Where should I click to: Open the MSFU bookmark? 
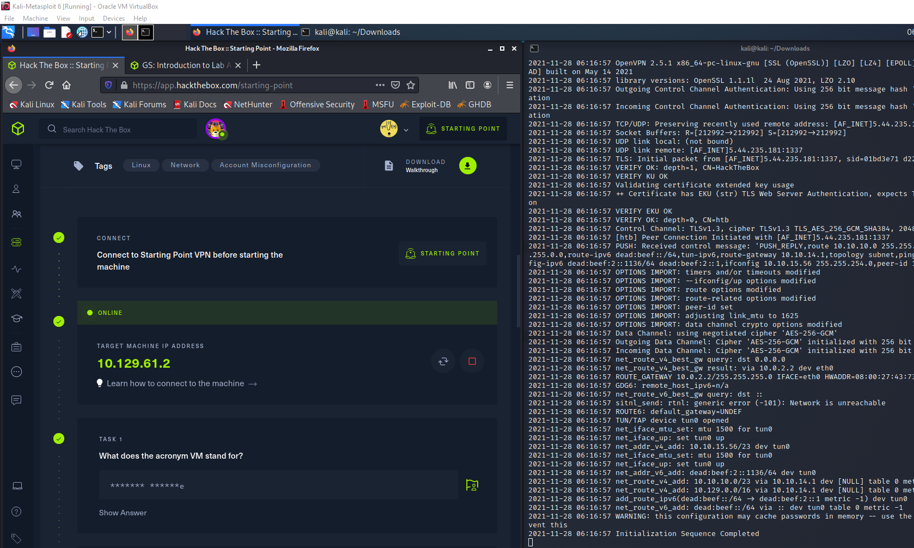coord(377,105)
